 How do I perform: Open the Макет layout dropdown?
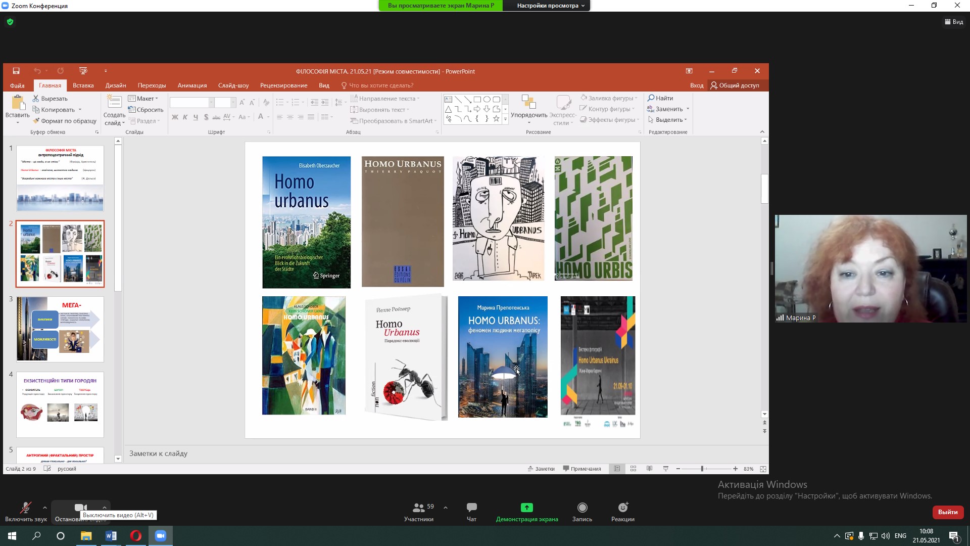pyautogui.click(x=143, y=99)
